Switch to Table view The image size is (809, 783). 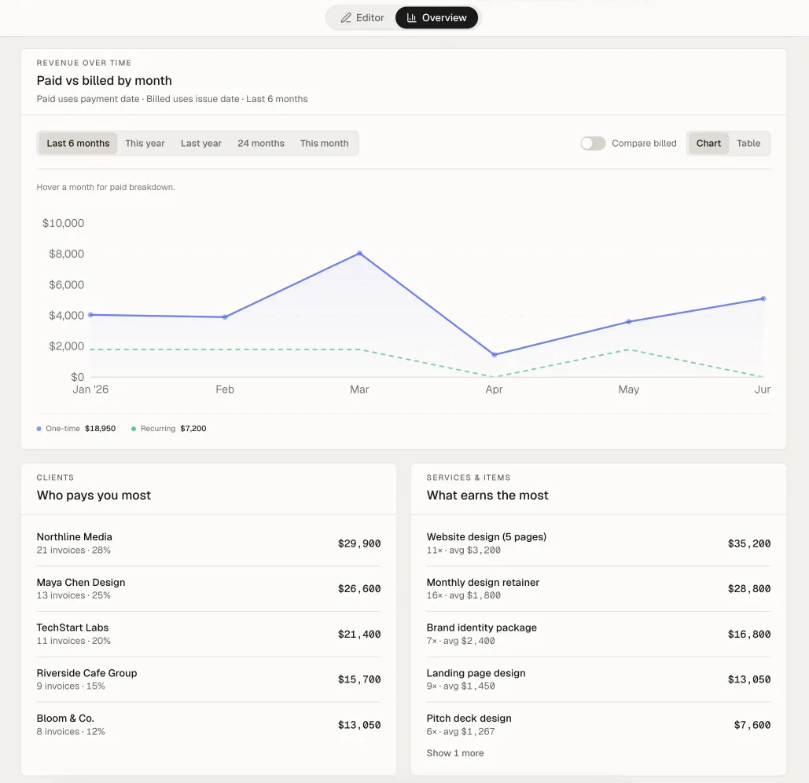pyautogui.click(x=748, y=143)
